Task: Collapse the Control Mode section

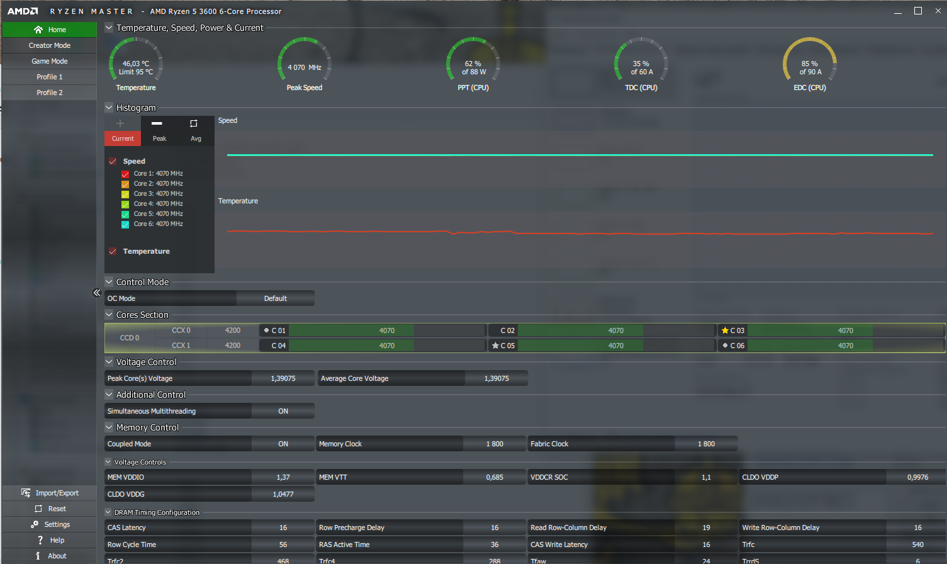Action: 109,282
